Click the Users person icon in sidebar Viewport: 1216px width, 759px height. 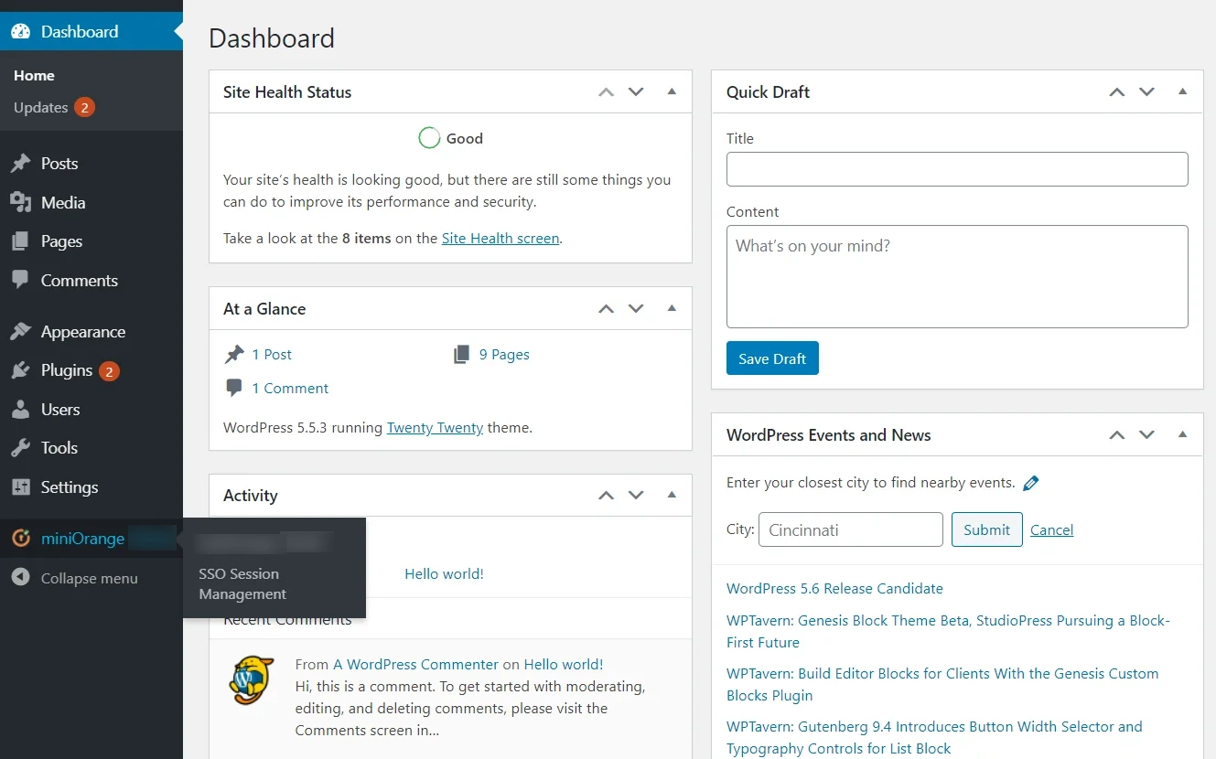20,410
